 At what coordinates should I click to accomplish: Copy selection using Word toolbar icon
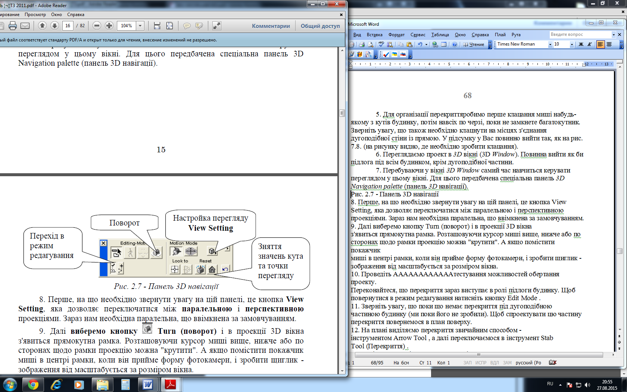(401, 44)
